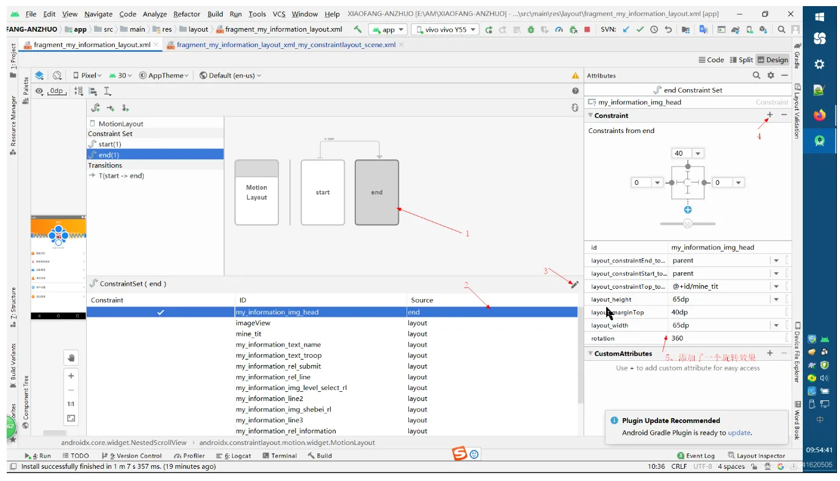Open the Pixel device dropdown
This screenshot has height=481, width=840.
coord(87,76)
